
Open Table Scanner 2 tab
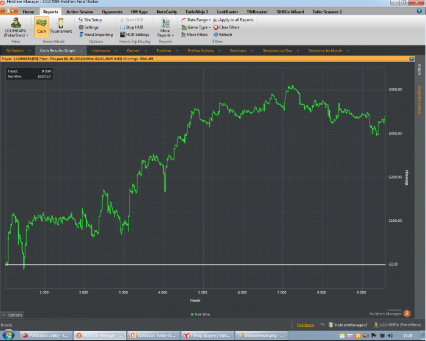point(327,12)
